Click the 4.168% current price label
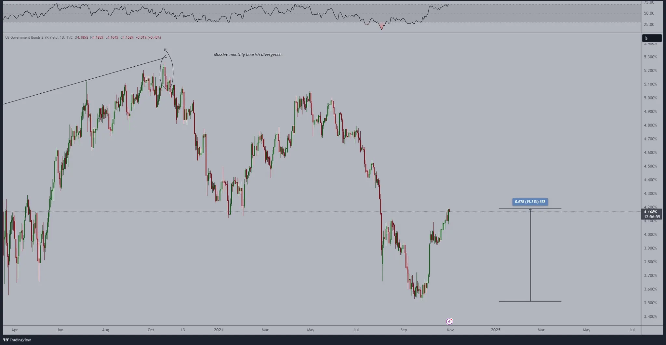 (650, 212)
